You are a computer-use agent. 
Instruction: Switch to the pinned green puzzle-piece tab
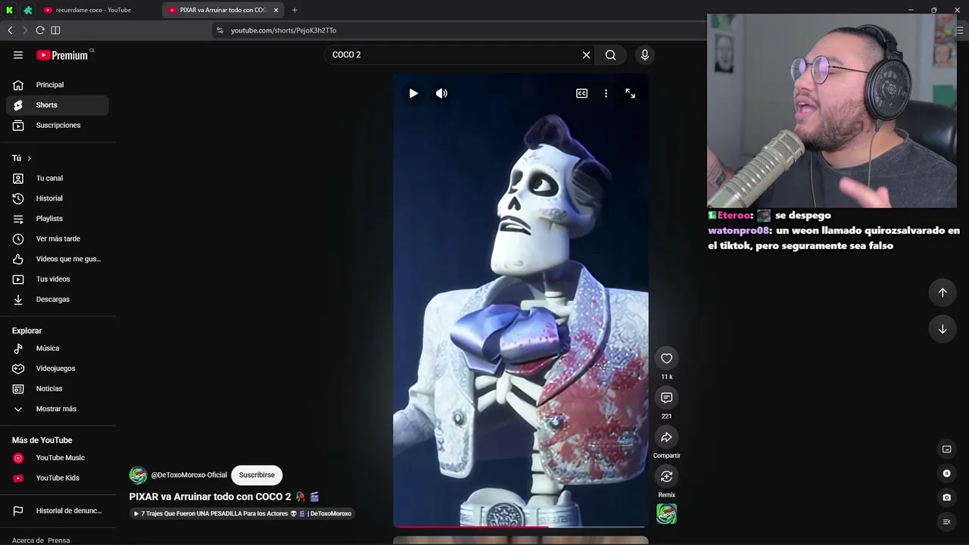coord(28,10)
